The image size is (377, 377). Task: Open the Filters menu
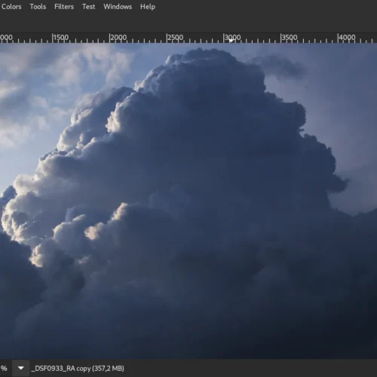click(x=64, y=7)
